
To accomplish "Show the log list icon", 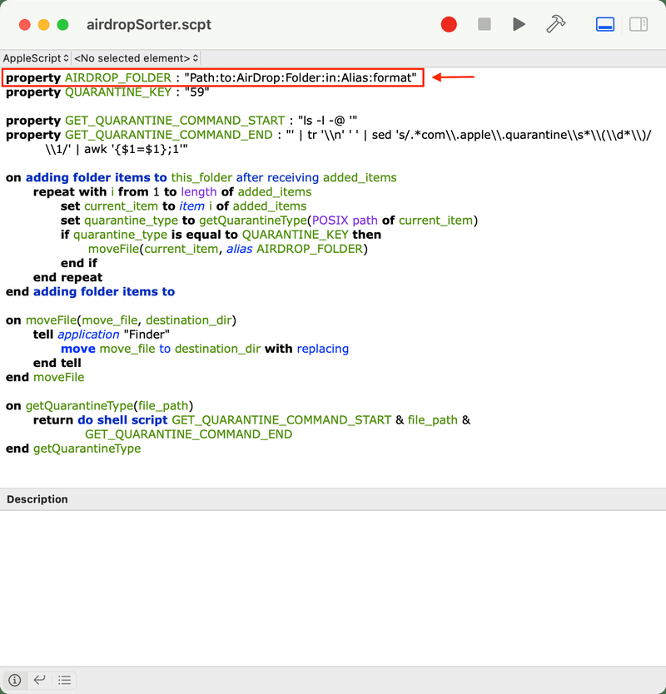I will click(64, 680).
